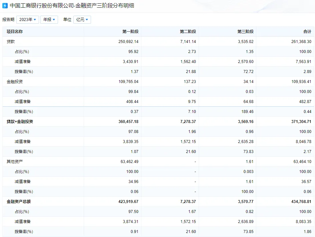315x237 pixels.
Task: Click the 合计 column header
Action: tap(307, 32)
